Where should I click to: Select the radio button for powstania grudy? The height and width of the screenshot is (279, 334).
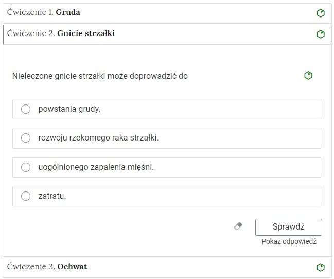click(26, 109)
